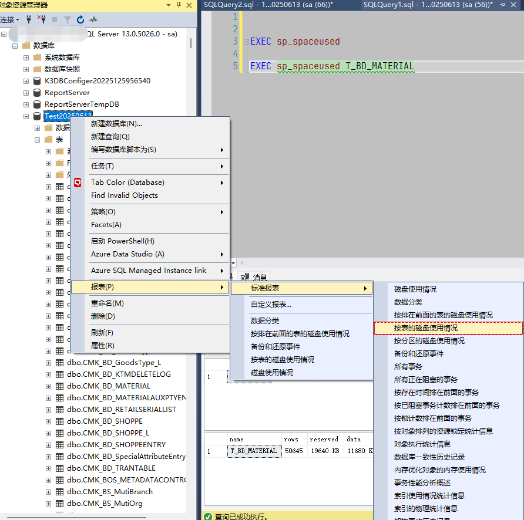
Task: Open Activity Monitor with the pulse-line icon
Action: click(93, 19)
